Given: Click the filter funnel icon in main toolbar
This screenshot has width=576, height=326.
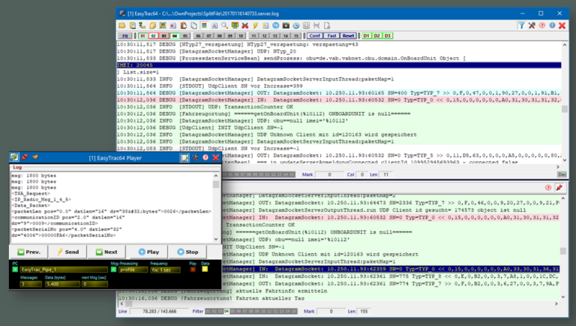Looking at the screenshot, I should coord(522,26).
